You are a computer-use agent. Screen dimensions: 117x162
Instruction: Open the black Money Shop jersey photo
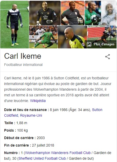tap(45, 13)
